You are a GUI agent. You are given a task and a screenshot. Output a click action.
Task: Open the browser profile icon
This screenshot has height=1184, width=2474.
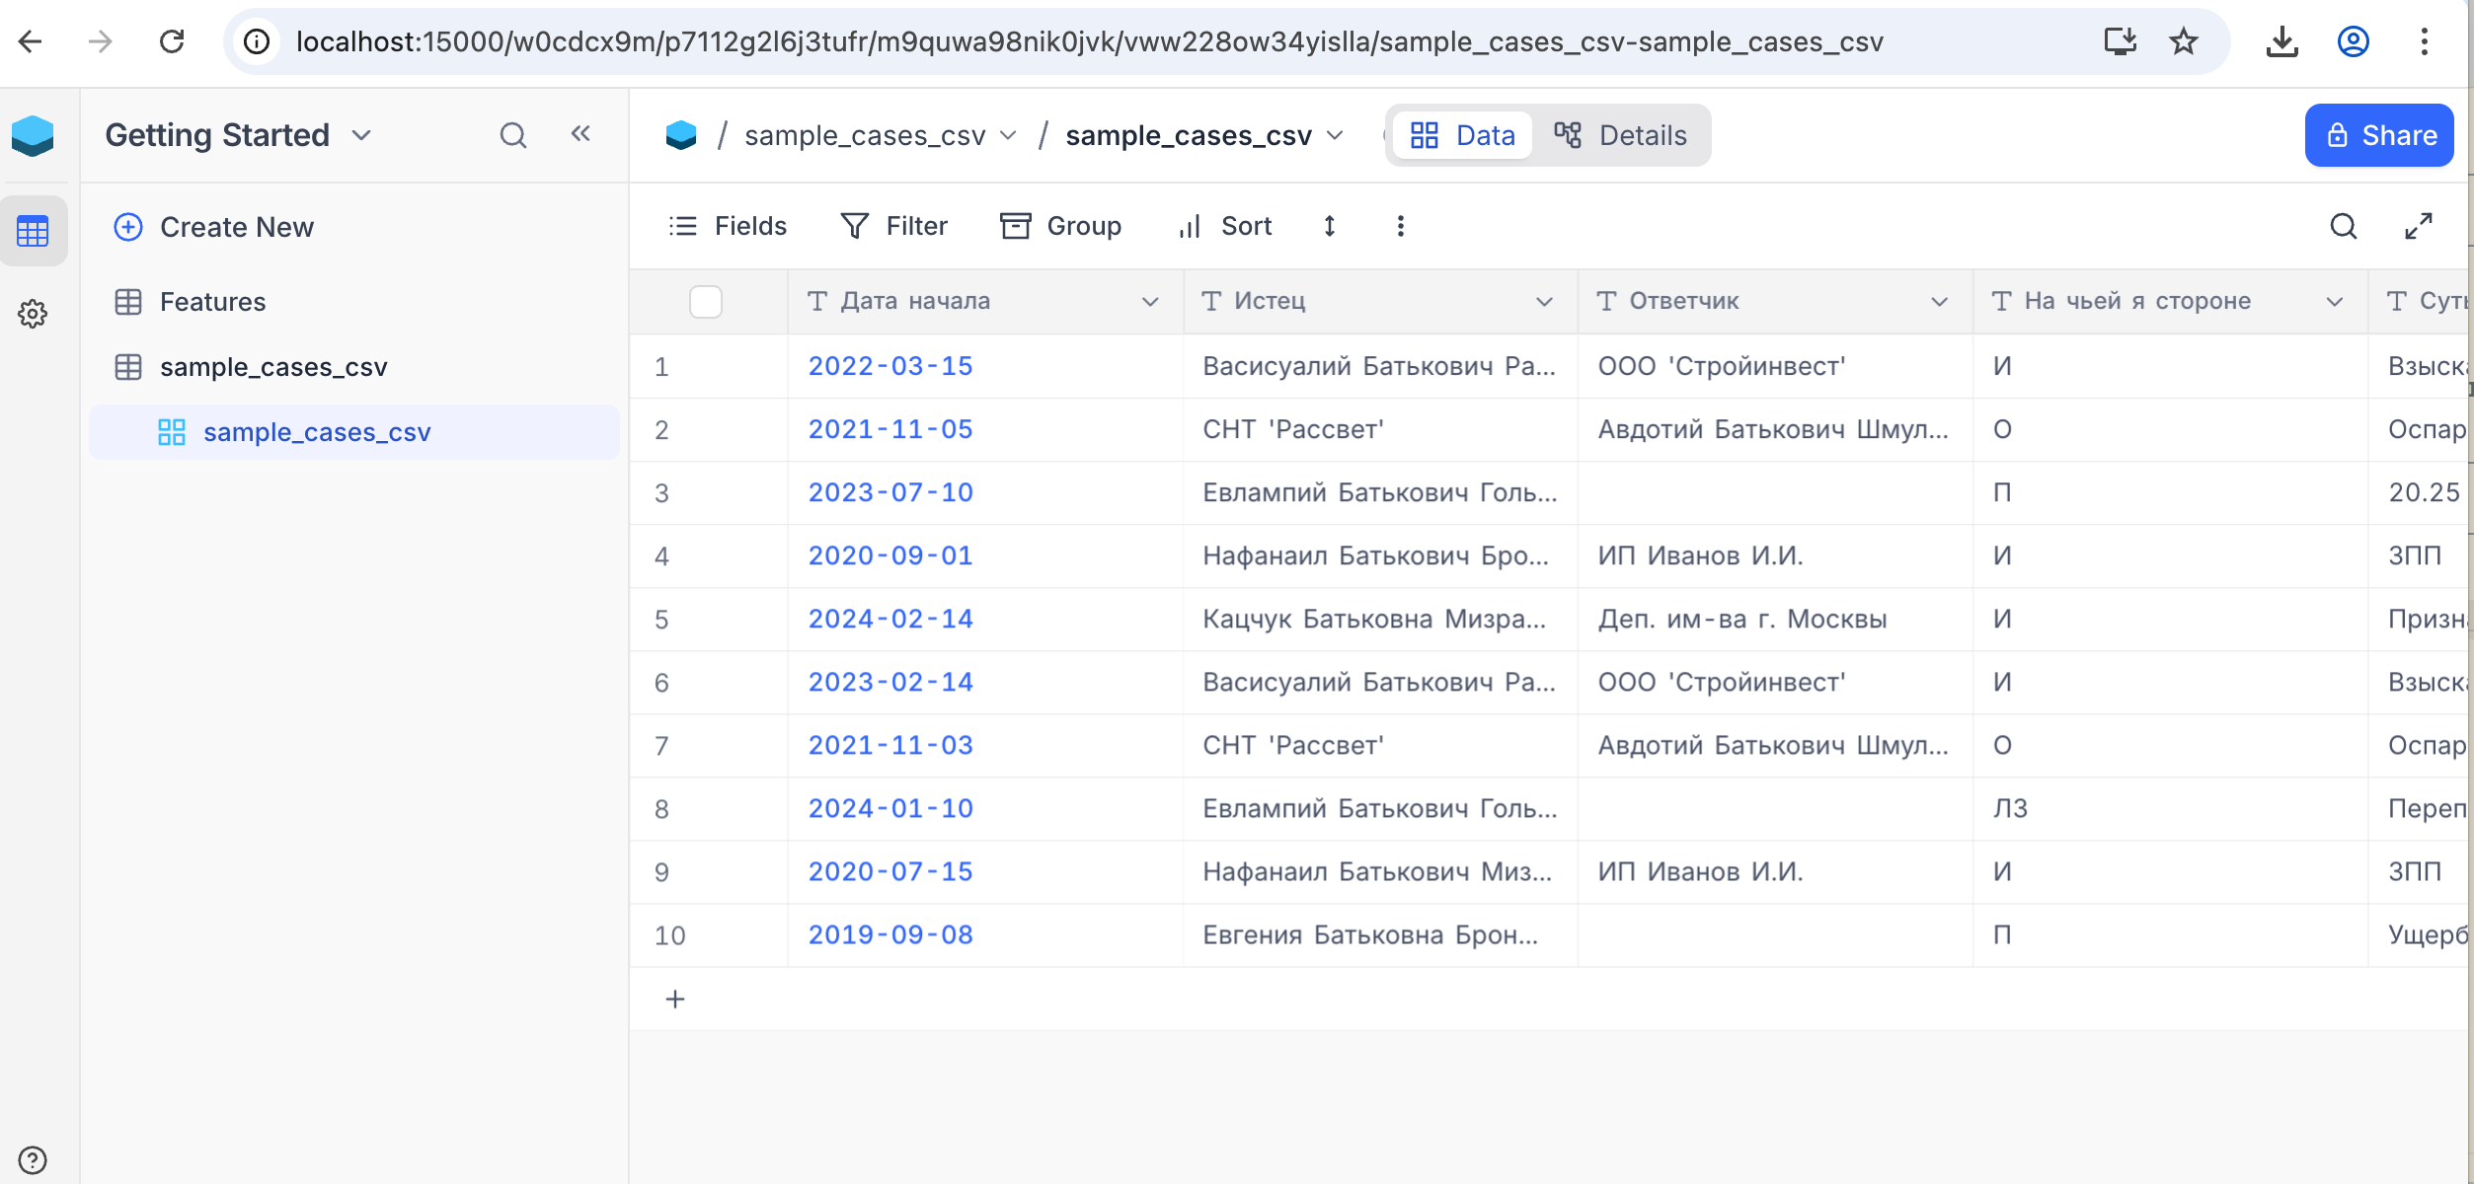click(2354, 41)
